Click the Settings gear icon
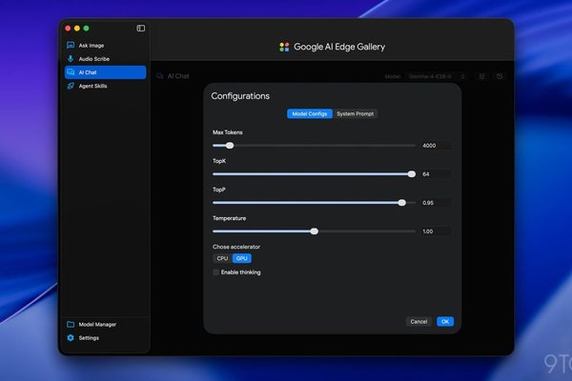The height and width of the screenshot is (381, 572). point(71,337)
